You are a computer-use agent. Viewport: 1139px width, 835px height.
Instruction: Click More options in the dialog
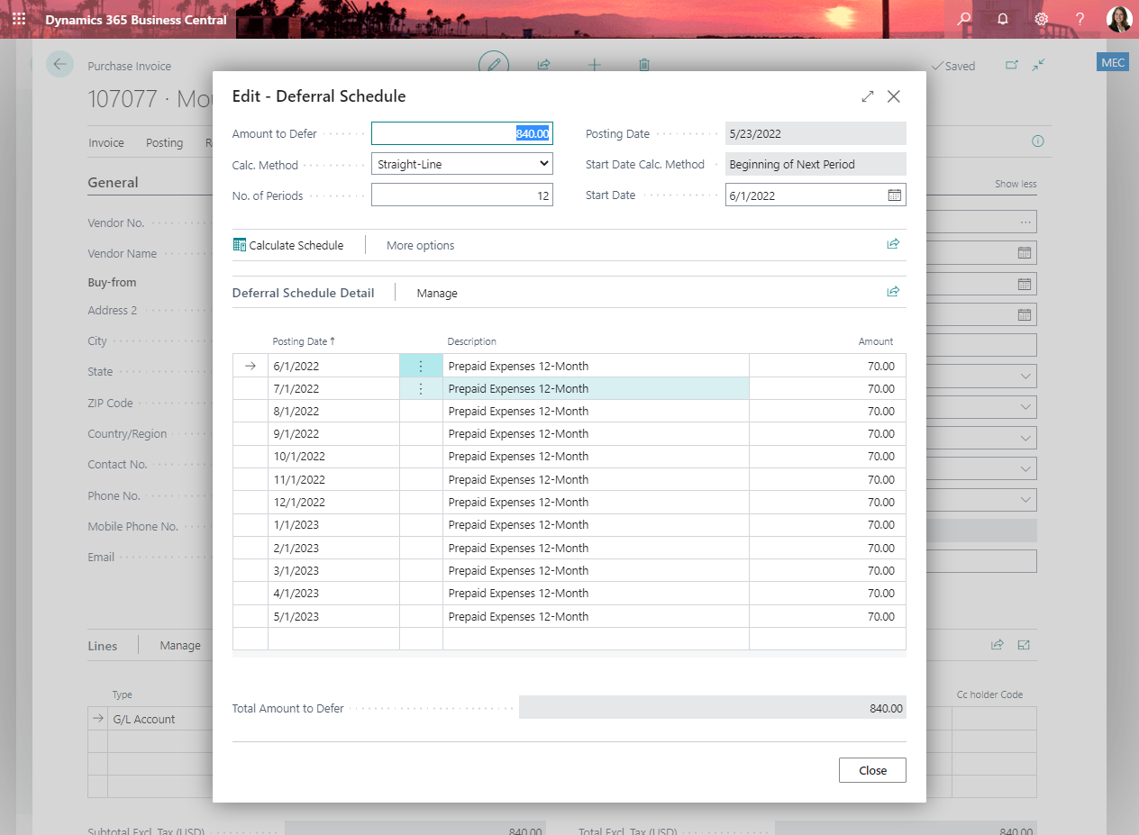click(x=420, y=245)
